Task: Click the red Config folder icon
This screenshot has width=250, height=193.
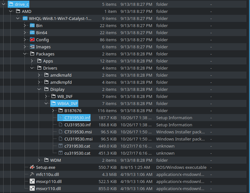Action: pyautogui.click(x=32, y=40)
